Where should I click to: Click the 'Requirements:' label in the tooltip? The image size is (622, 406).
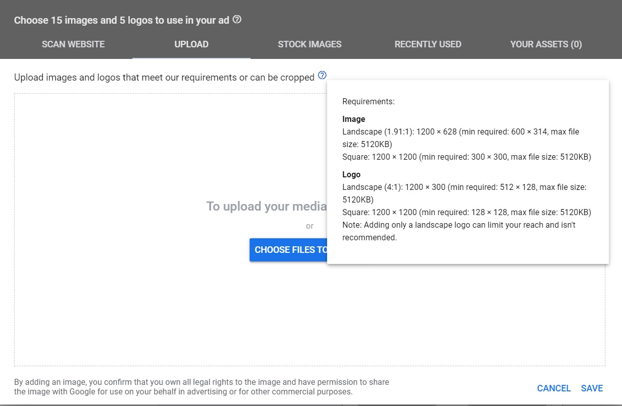pyautogui.click(x=368, y=101)
